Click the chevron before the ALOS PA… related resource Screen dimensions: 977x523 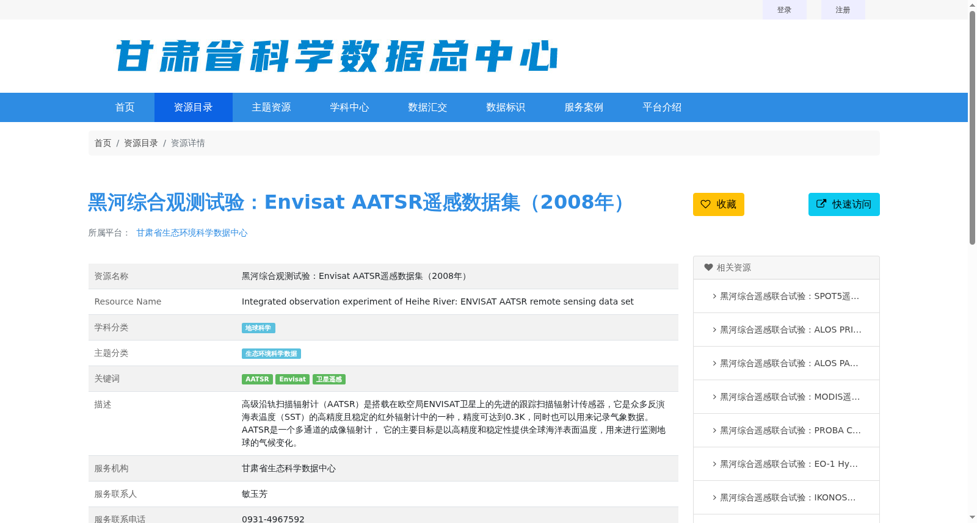[x=714, y=363]
